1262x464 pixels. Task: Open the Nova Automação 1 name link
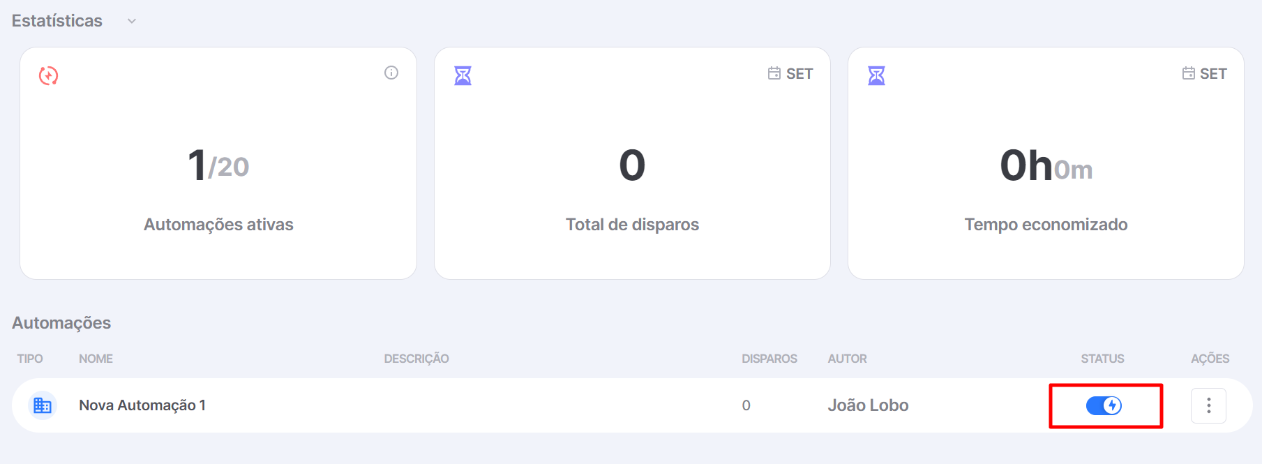(x=142, y=405)
